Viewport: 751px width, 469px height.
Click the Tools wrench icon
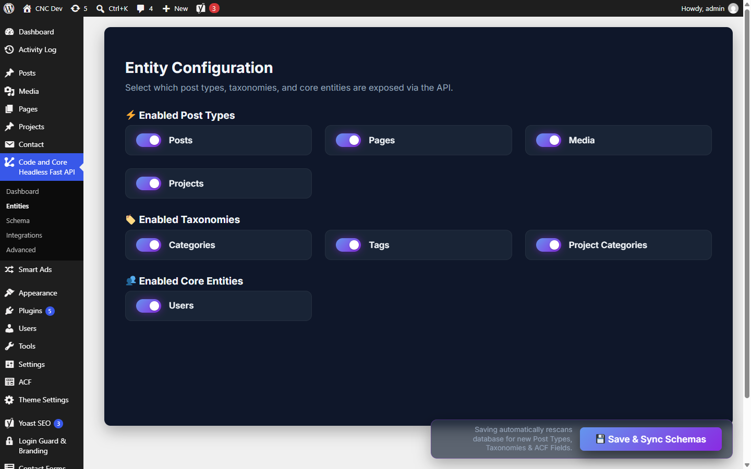(x=9, y=346)
